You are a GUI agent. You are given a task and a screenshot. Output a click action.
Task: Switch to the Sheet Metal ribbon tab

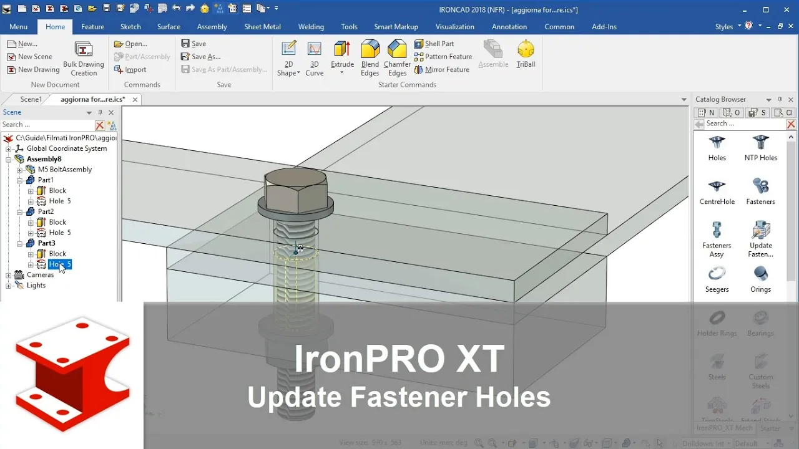pos(262,27)
